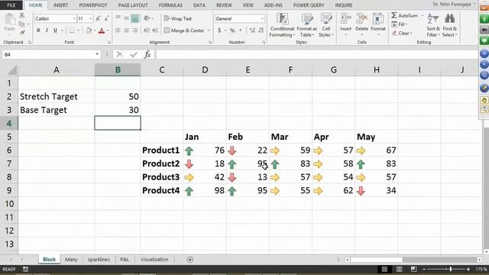Increase font size with the large A icon
Viewport: 489px width, 275px height.
[x=99, y=18]
